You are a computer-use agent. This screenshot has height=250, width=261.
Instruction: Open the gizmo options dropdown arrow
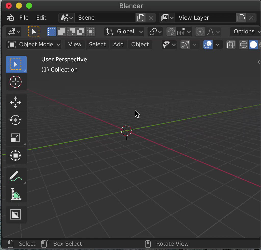tap(194, 45)
